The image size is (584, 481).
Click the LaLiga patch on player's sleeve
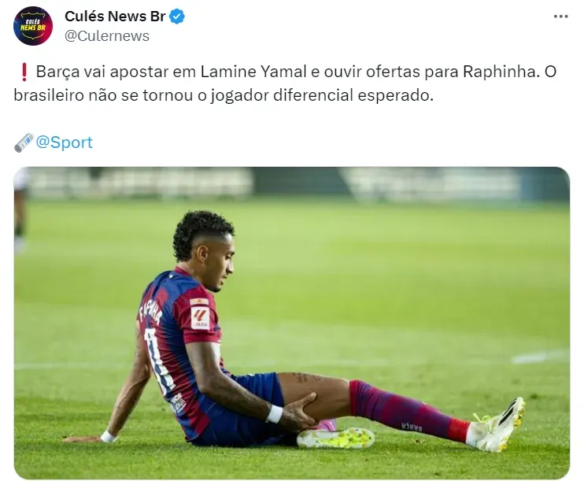[201, 319]
